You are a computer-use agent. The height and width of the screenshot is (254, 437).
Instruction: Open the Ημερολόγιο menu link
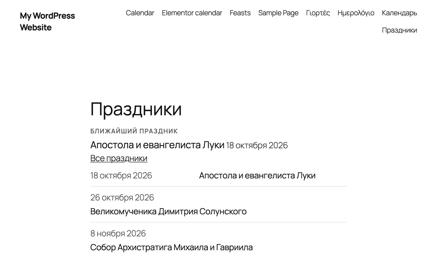point(356,13)
